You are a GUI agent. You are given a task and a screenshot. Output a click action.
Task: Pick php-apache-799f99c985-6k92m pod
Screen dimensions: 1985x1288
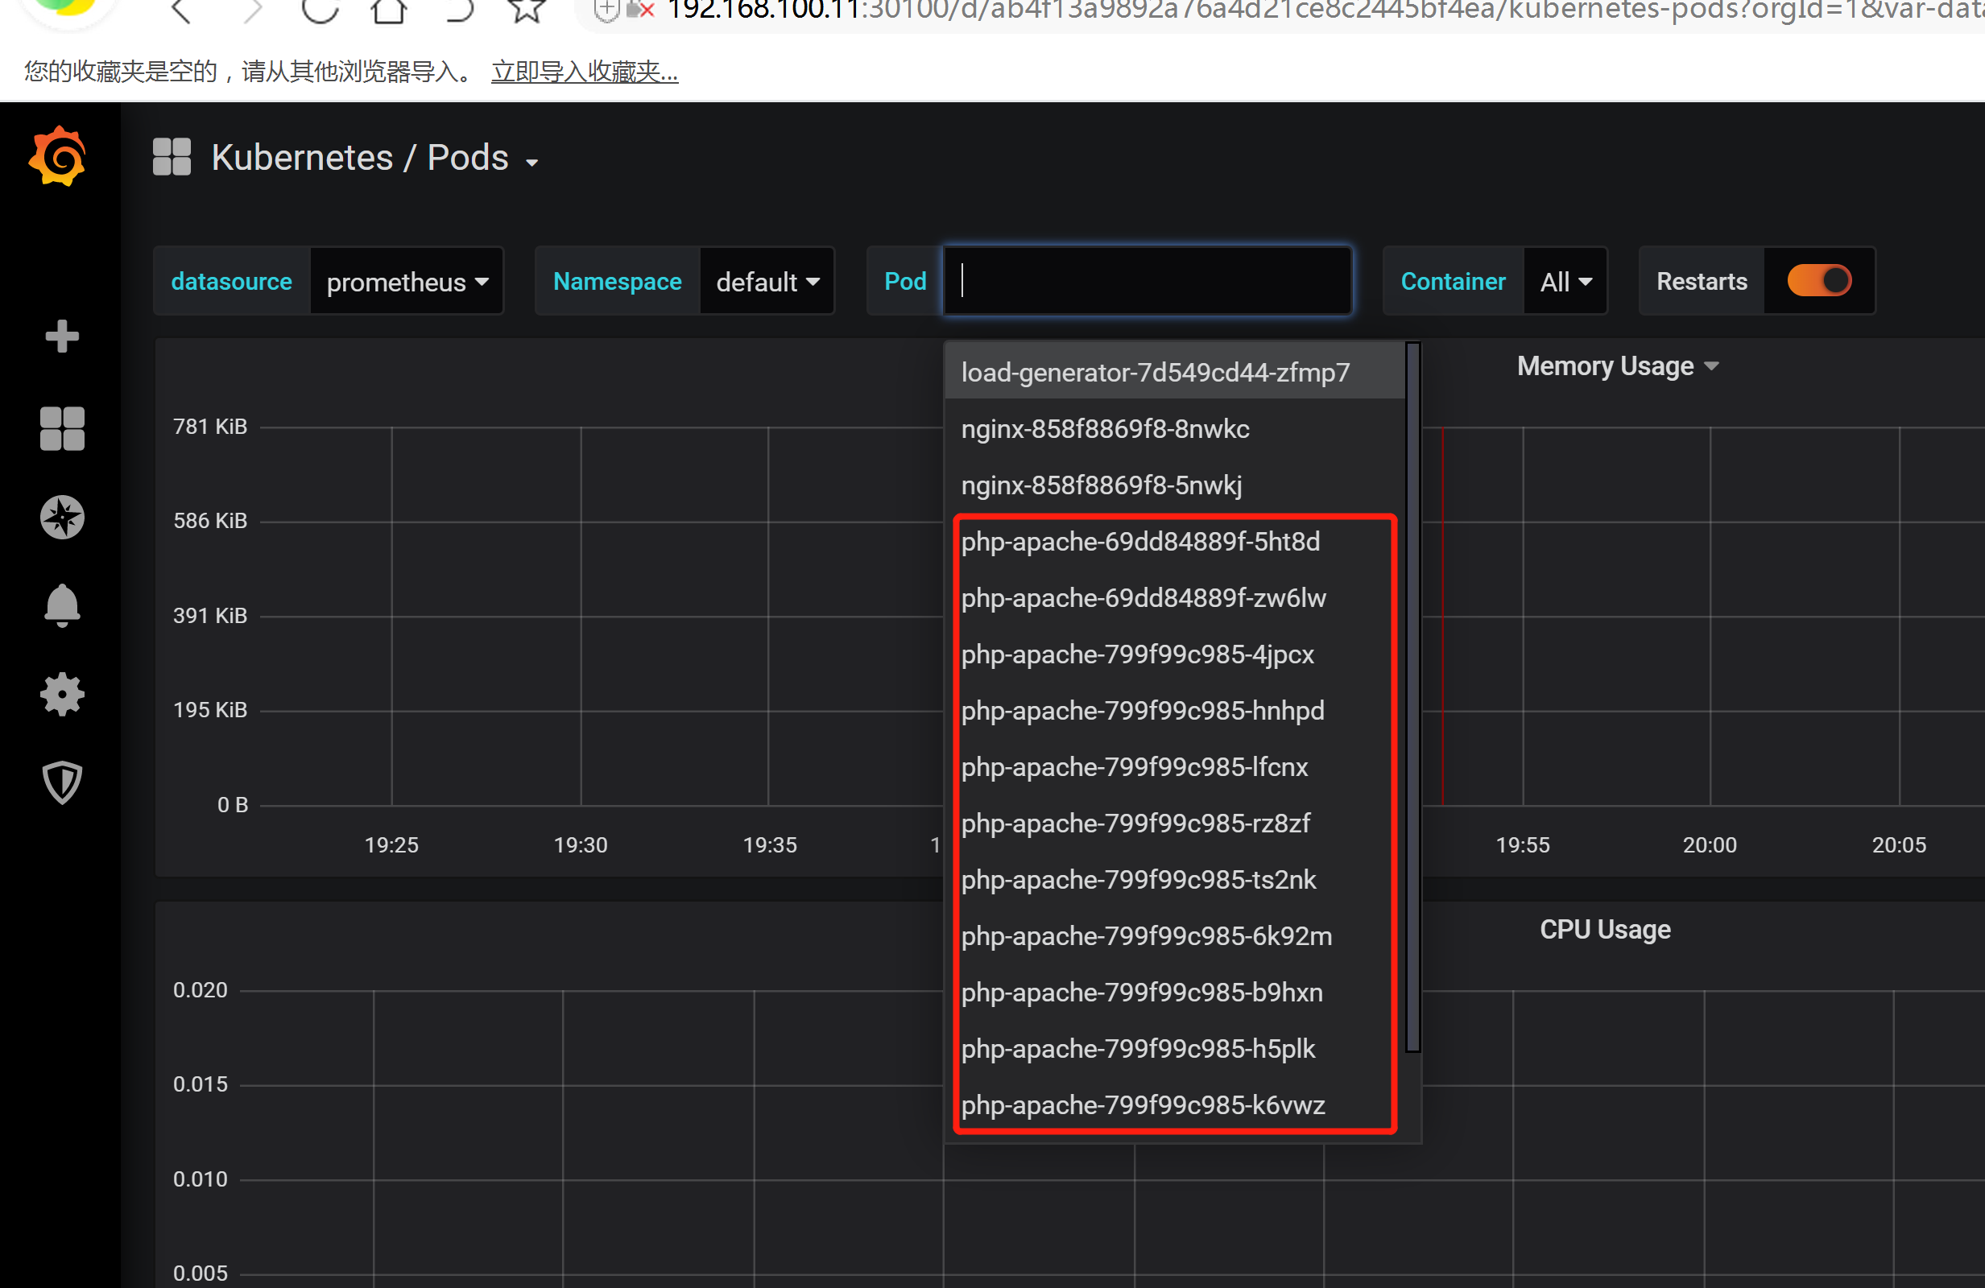point(1174,935)
